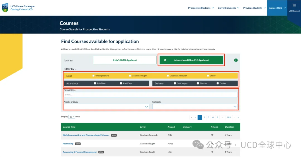Click the B714 course code badge
The image size is (301, 157).
pyautogui.click(x=101, y=152)
